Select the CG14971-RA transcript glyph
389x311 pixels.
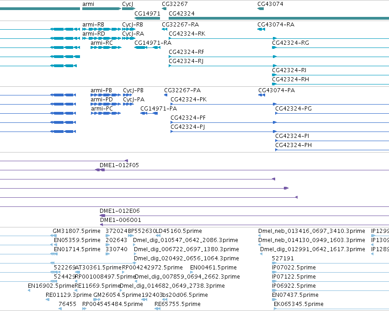click(x=147, y=47)
